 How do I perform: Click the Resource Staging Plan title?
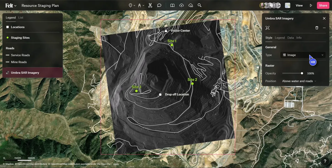point(40,6)
